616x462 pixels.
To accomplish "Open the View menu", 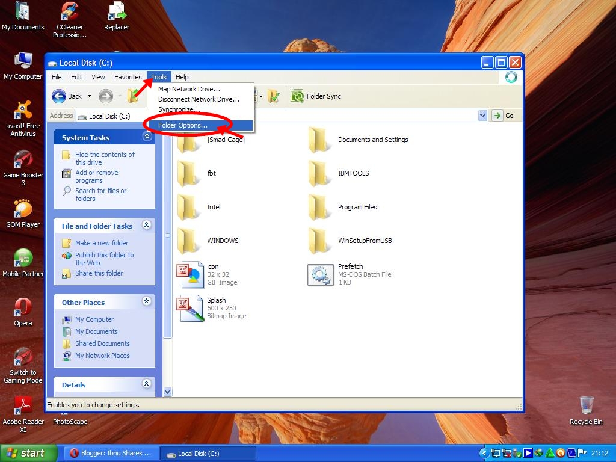I will click(x=98, y=77).
